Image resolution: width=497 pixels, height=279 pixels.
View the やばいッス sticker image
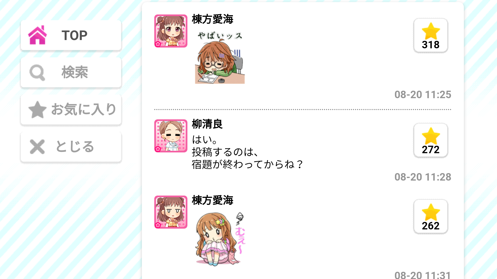click(x=220, y=57)
